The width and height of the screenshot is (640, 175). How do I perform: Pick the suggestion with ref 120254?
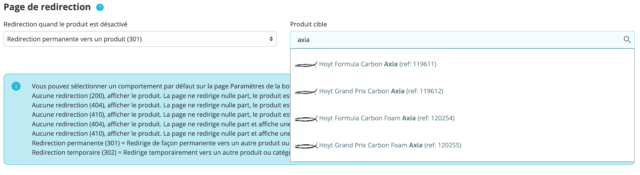click(x=387, y=118)
